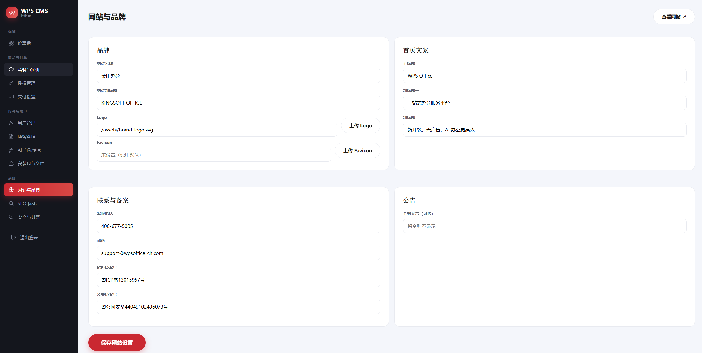Click the Logo path input field
The height and width of the screenshot is (353, 702).
click(x=217, y=130)
